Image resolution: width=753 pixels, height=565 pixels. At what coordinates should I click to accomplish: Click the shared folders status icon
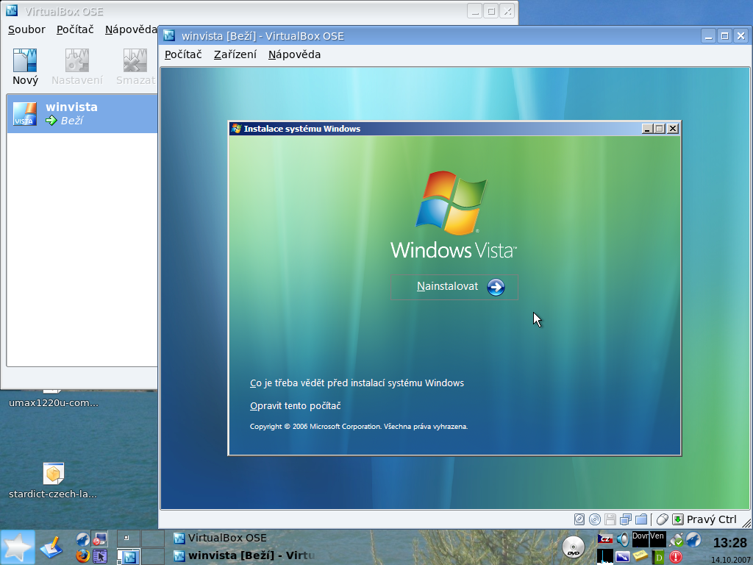click(640, 519)
